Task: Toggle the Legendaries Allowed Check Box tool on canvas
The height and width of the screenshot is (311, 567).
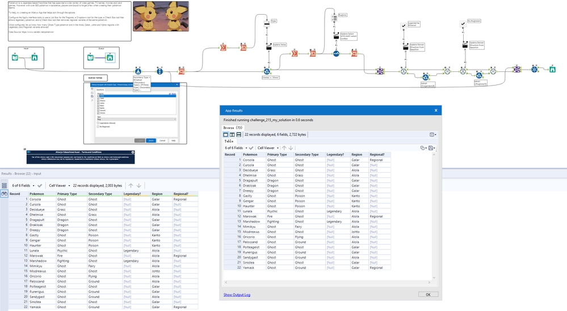Action: click(404, 26)
